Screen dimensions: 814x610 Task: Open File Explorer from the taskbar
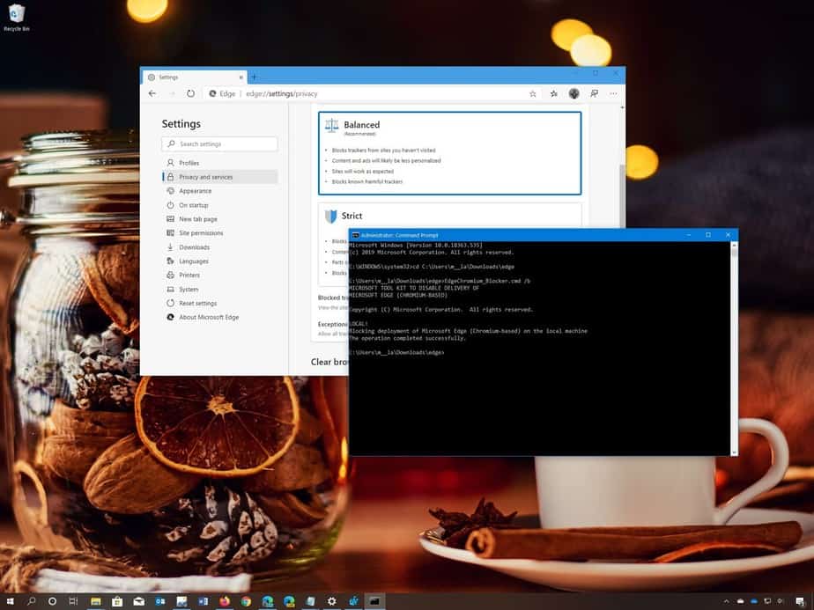point(95,601)
